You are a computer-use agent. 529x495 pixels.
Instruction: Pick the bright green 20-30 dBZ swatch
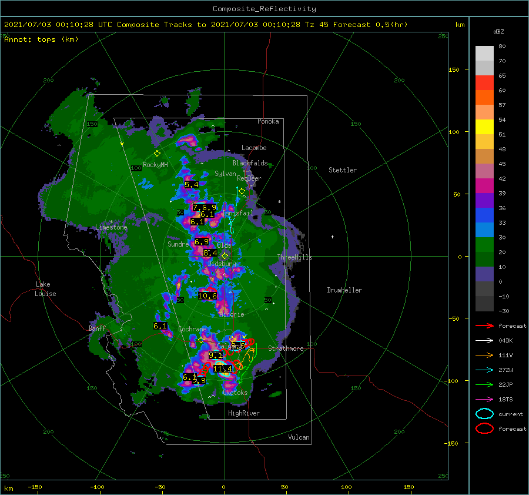[484, 245]
